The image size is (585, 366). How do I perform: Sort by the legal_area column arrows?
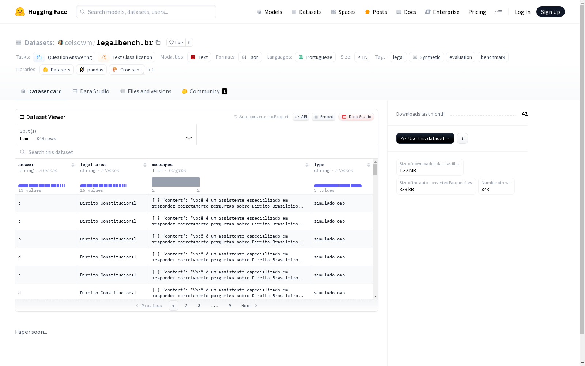click(x=145, y=165)
